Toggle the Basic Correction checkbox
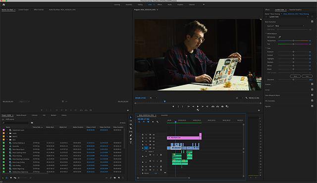Viewport: 317px width, 183px height. pyautogui.click(x=312, y=22)
